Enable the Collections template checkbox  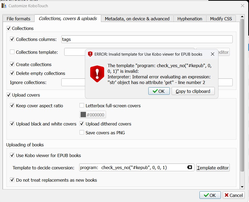tap(12, 52)
